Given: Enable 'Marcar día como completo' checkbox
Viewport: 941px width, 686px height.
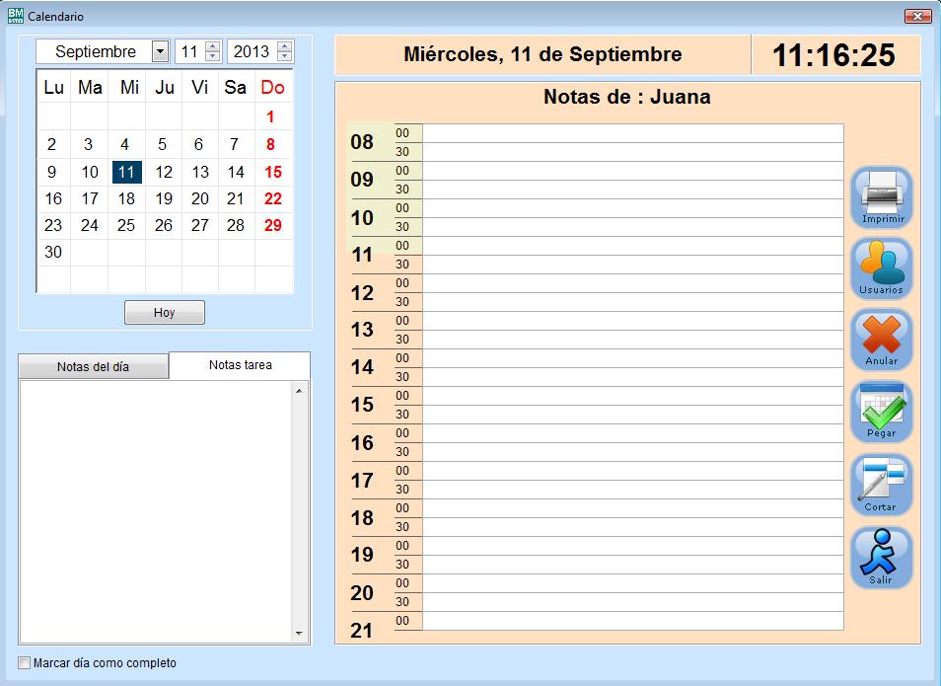Looking at the screenshot, I should 25,663.
